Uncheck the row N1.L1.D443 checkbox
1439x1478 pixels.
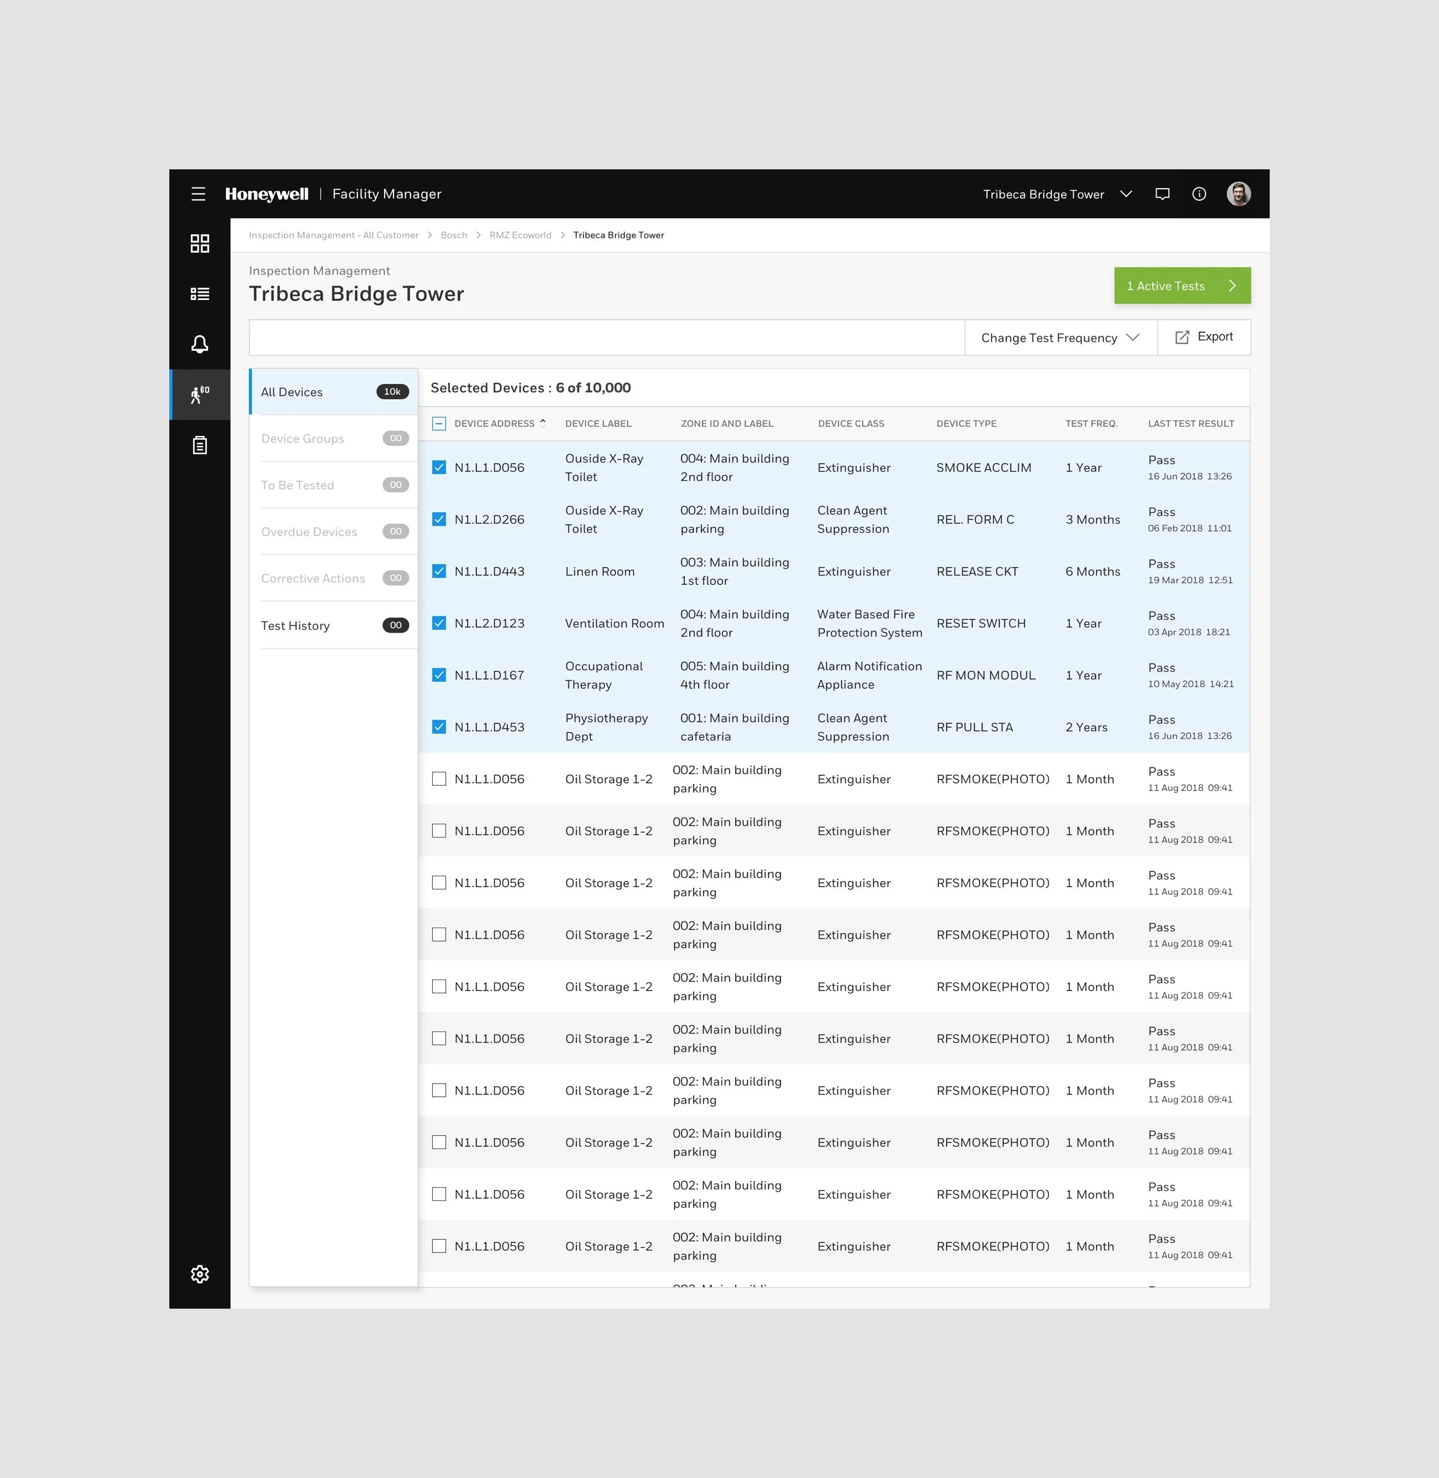pos(439,571)
